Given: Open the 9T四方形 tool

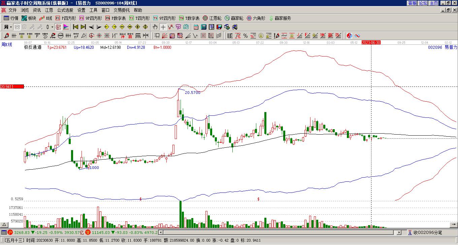Looking at the screenshot, I should point(164,18).
